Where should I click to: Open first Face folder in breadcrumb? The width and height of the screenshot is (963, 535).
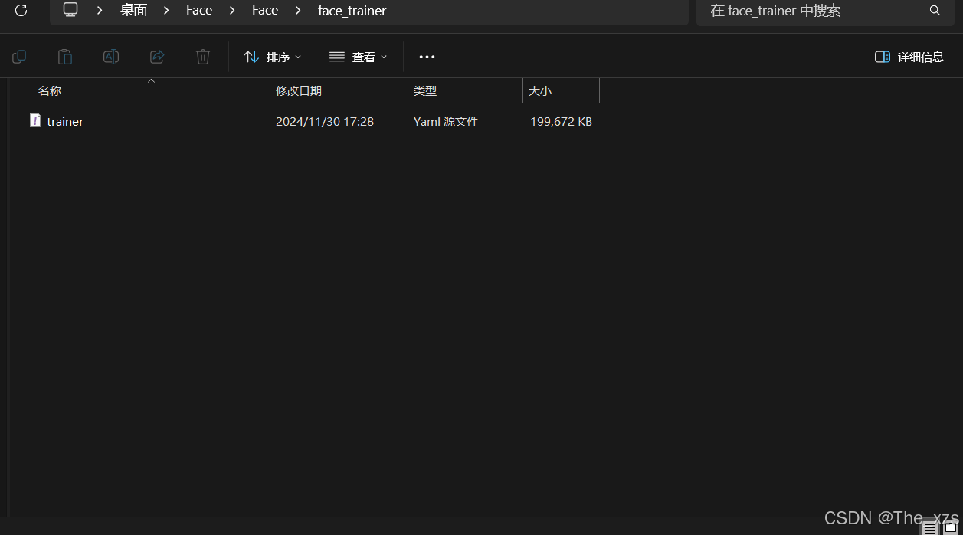199,10
